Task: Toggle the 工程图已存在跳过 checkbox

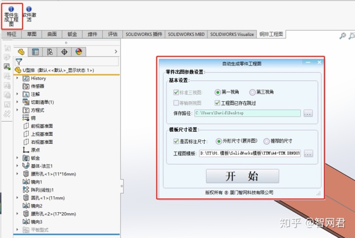Action: pos(217,103)
